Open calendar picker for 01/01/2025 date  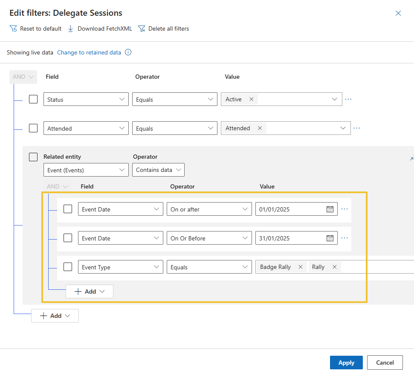[330, 209]
